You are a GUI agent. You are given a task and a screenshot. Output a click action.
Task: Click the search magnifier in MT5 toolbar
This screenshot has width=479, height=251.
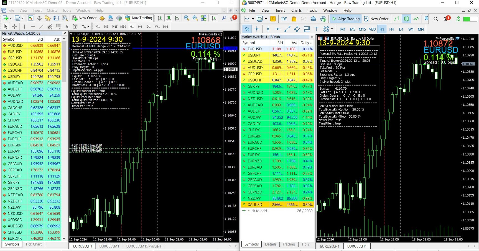435,19
